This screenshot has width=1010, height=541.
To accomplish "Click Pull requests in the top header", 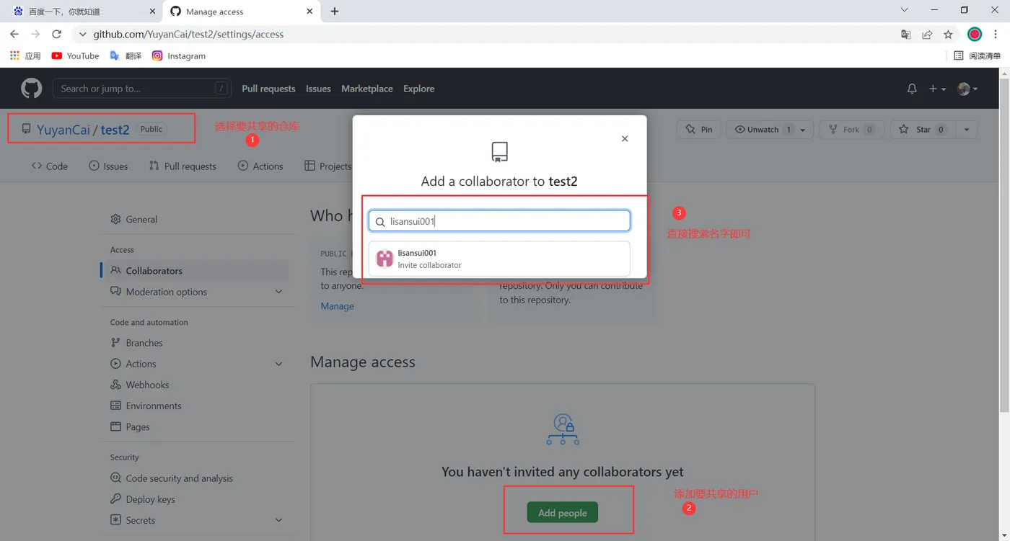I will click(268, 89).
